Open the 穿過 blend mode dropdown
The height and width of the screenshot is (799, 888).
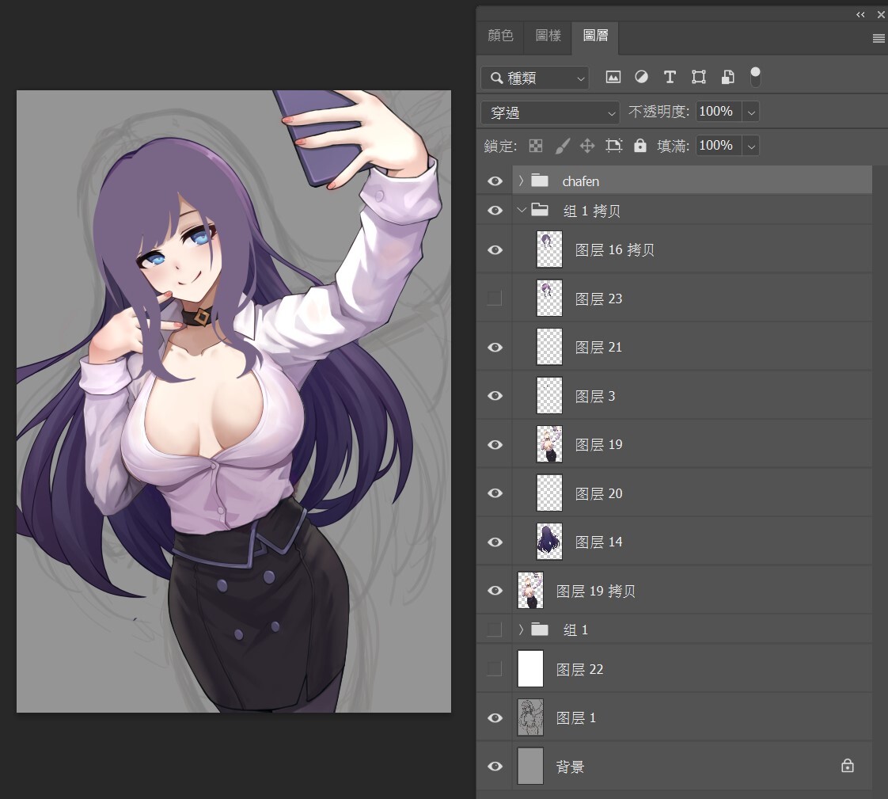pyautogui.click(x=550, y=112)
